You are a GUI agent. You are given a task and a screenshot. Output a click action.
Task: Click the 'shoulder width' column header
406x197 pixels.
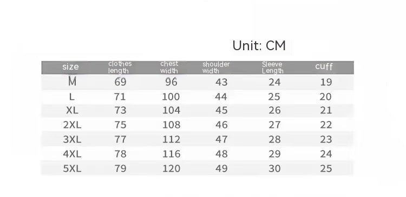click(216, 67)
